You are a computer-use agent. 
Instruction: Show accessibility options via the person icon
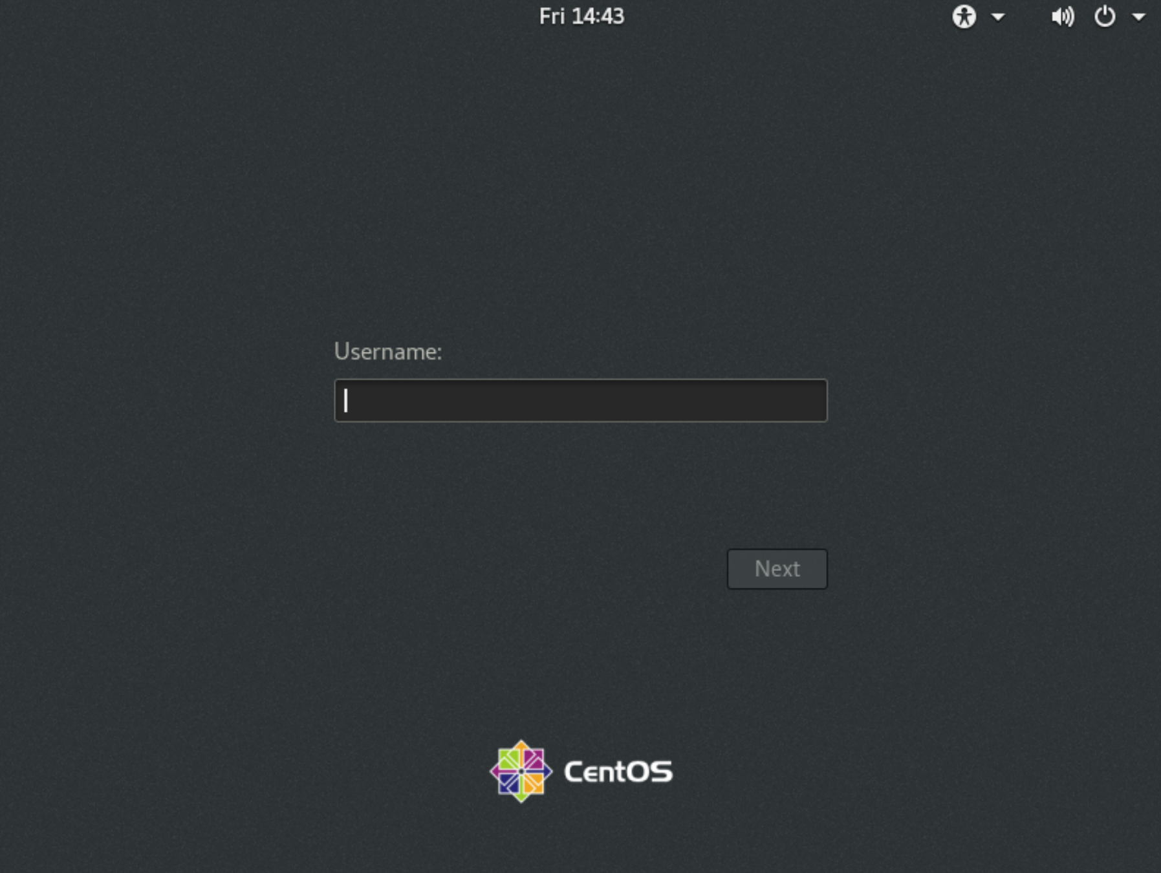pyautogui.click(x=964, y=16)
